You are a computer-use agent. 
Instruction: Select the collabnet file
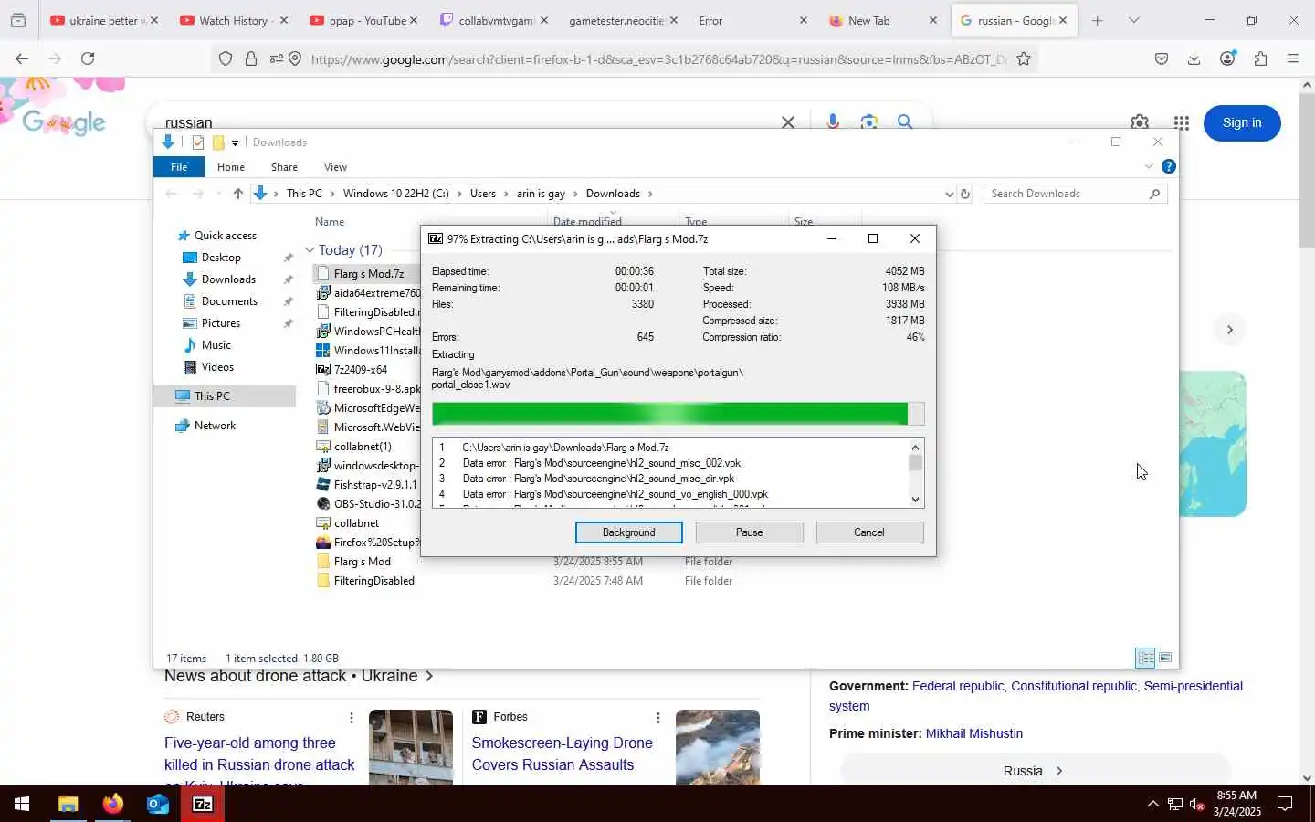point(356,523)
